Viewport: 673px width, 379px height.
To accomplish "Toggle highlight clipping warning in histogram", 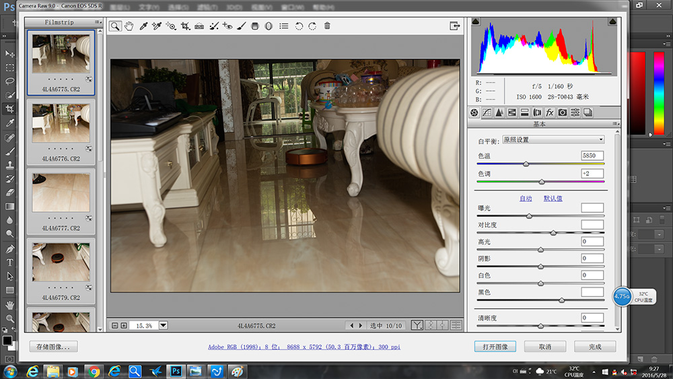I will [612, 22].
